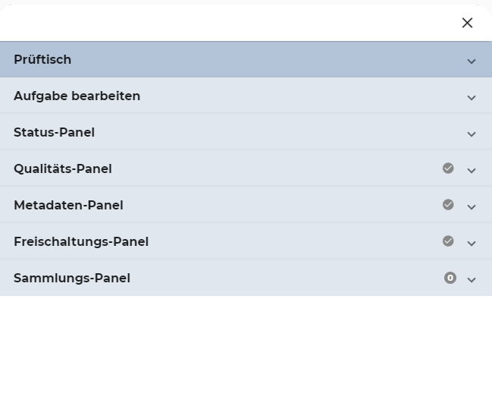Click the Sammlungs-Panel count badge
The height and width of the screenshot is (403, 492).
click(450, 278)
